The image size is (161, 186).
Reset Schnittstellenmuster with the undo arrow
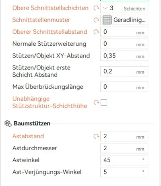(x=96, y=20)
